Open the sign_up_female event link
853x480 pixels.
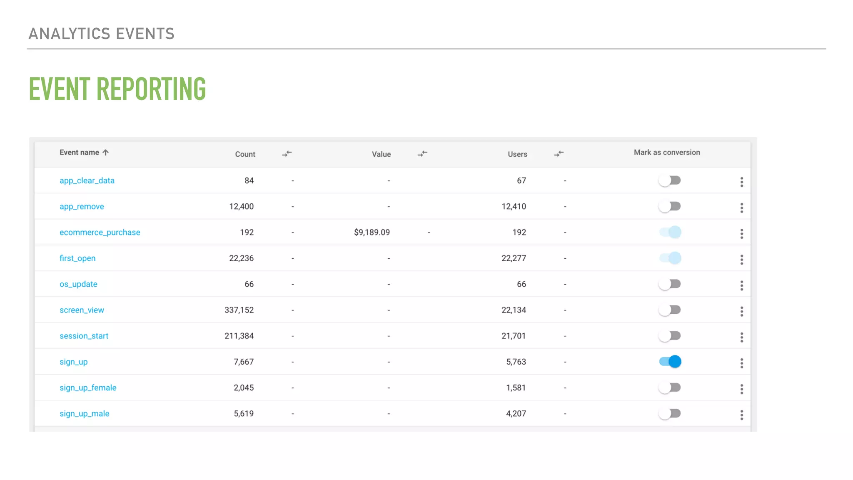[x=88, y=388]
